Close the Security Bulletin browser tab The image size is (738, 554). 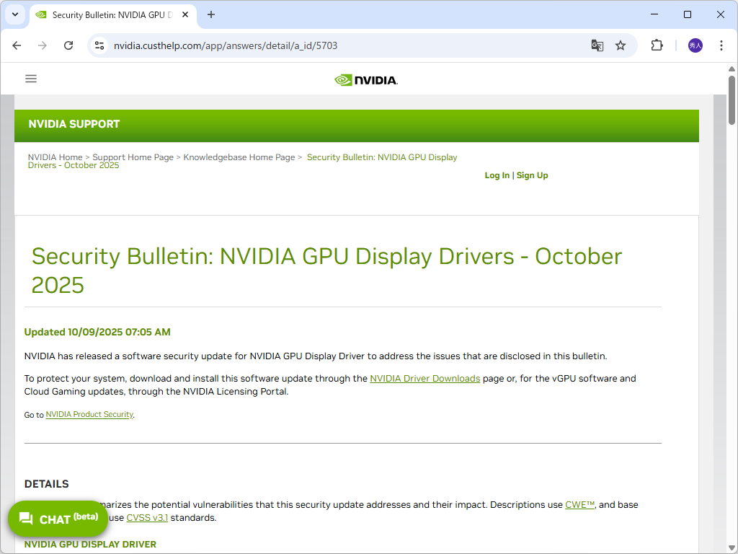(x=185, y=14)
